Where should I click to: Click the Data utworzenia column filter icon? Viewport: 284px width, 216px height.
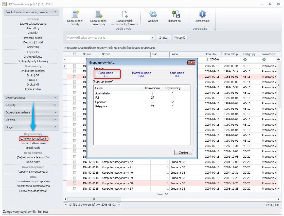click(x=221, y=54)
